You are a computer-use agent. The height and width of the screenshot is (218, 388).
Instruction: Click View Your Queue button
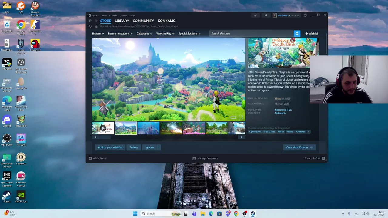click(x=299, y=147)
